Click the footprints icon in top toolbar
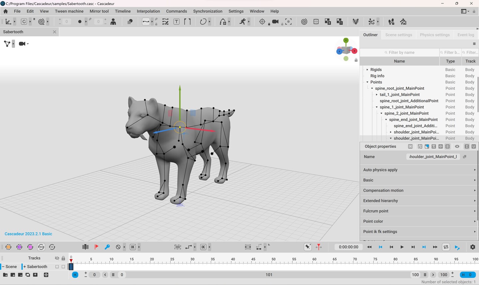This screenshot has height=285, width=479. pos(391,22)
